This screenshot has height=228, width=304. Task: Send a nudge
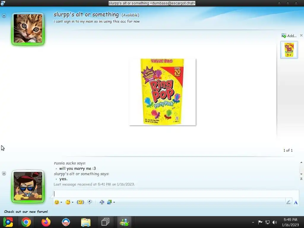coord(80,202)
